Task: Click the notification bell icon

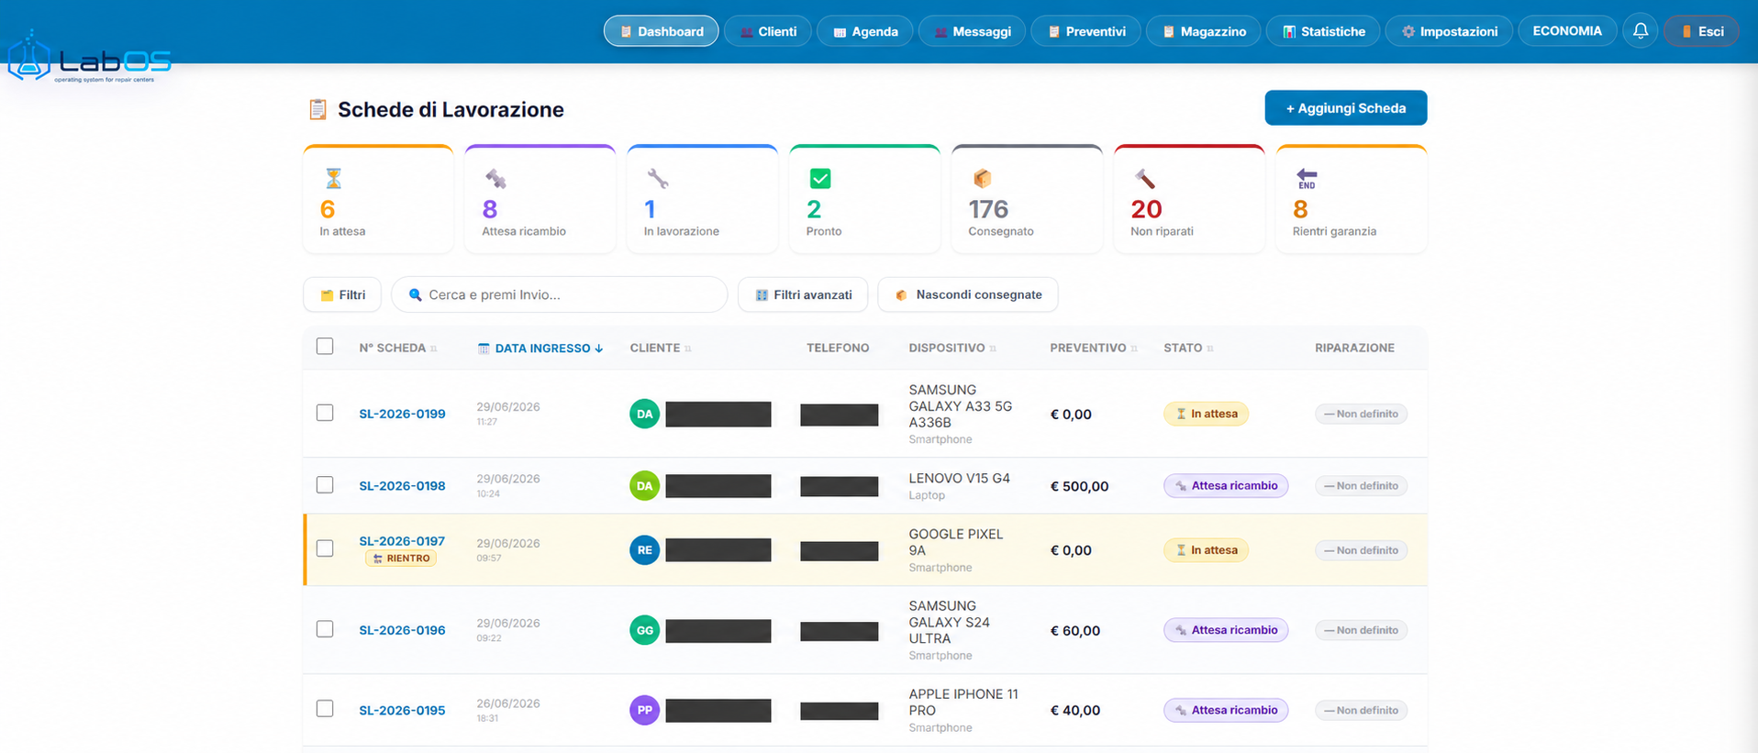Action: pyautogui.click(x=1641, y=31)
